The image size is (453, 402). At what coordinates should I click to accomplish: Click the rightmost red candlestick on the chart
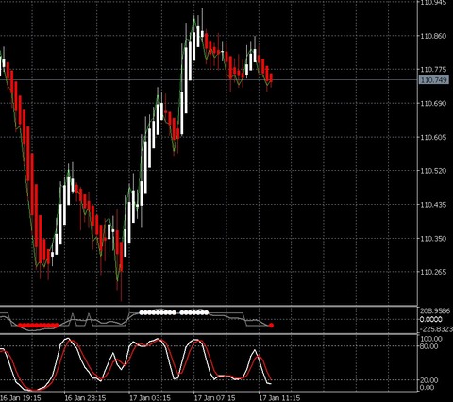pyautogui.click(x=271, y=78)
